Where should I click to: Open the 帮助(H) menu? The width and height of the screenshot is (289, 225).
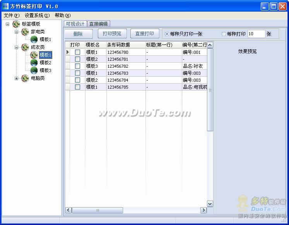(63, 15)
